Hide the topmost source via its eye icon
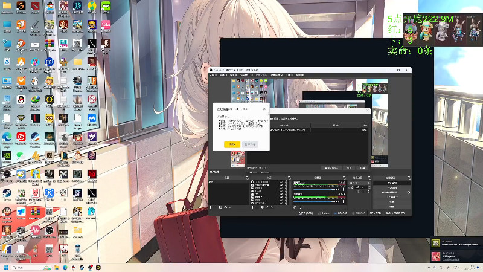This screenshot has width=483, height=272. (x=281, y=182)
